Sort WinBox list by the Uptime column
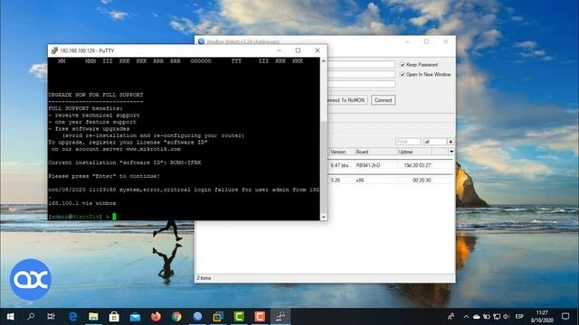Screen dimensions: 579x325 point(414,152)
